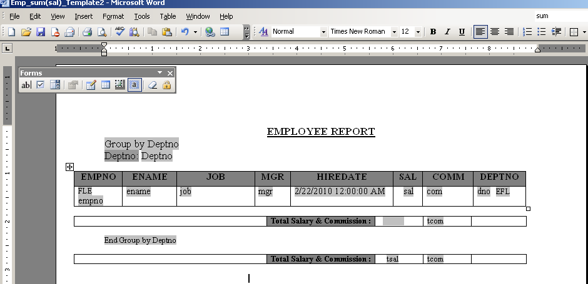
Task: Click the table resize handle at bottom-right
Action: point(529,209)
